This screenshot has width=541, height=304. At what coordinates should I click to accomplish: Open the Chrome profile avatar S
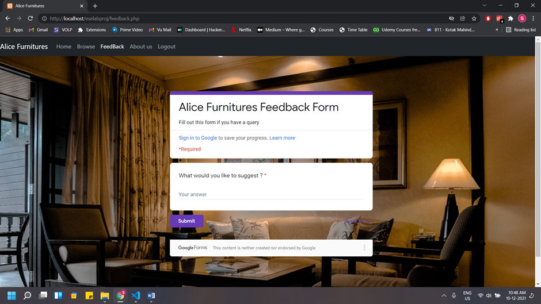point(522,18)
